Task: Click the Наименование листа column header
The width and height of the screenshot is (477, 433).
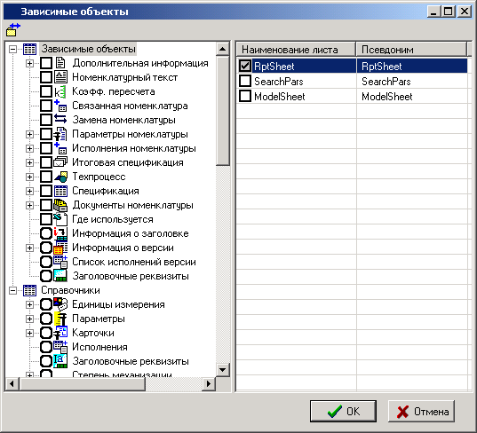Action: tap(296, 49)
